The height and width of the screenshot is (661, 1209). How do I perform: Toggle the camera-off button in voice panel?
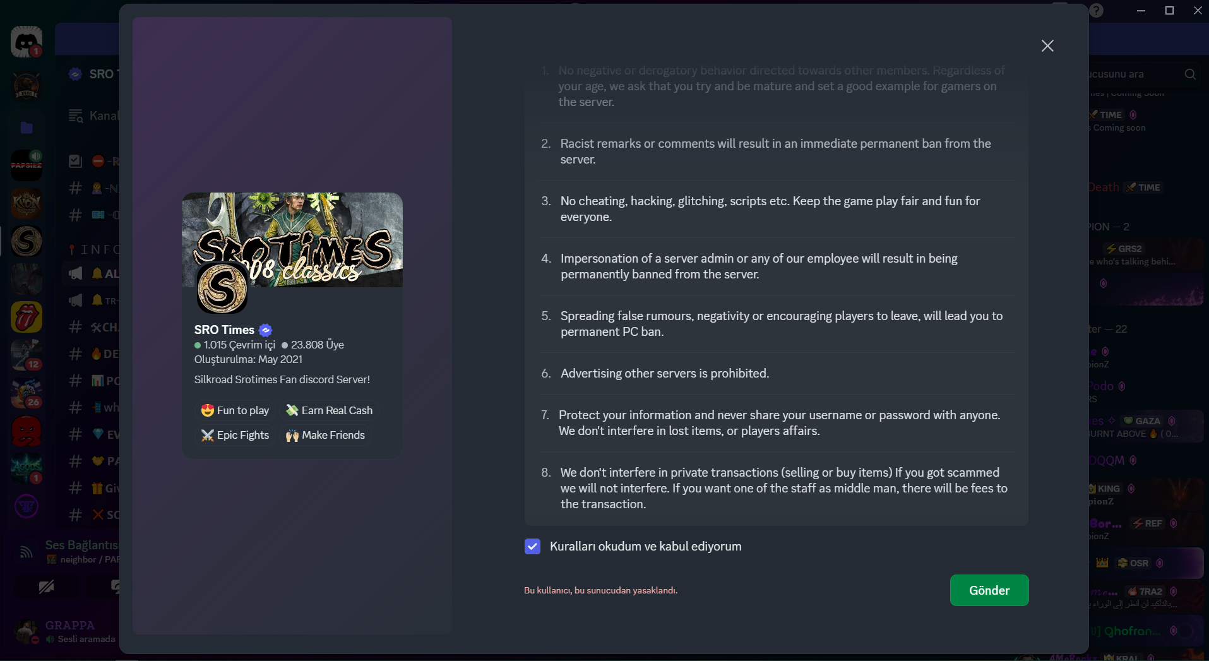point(46,587)
